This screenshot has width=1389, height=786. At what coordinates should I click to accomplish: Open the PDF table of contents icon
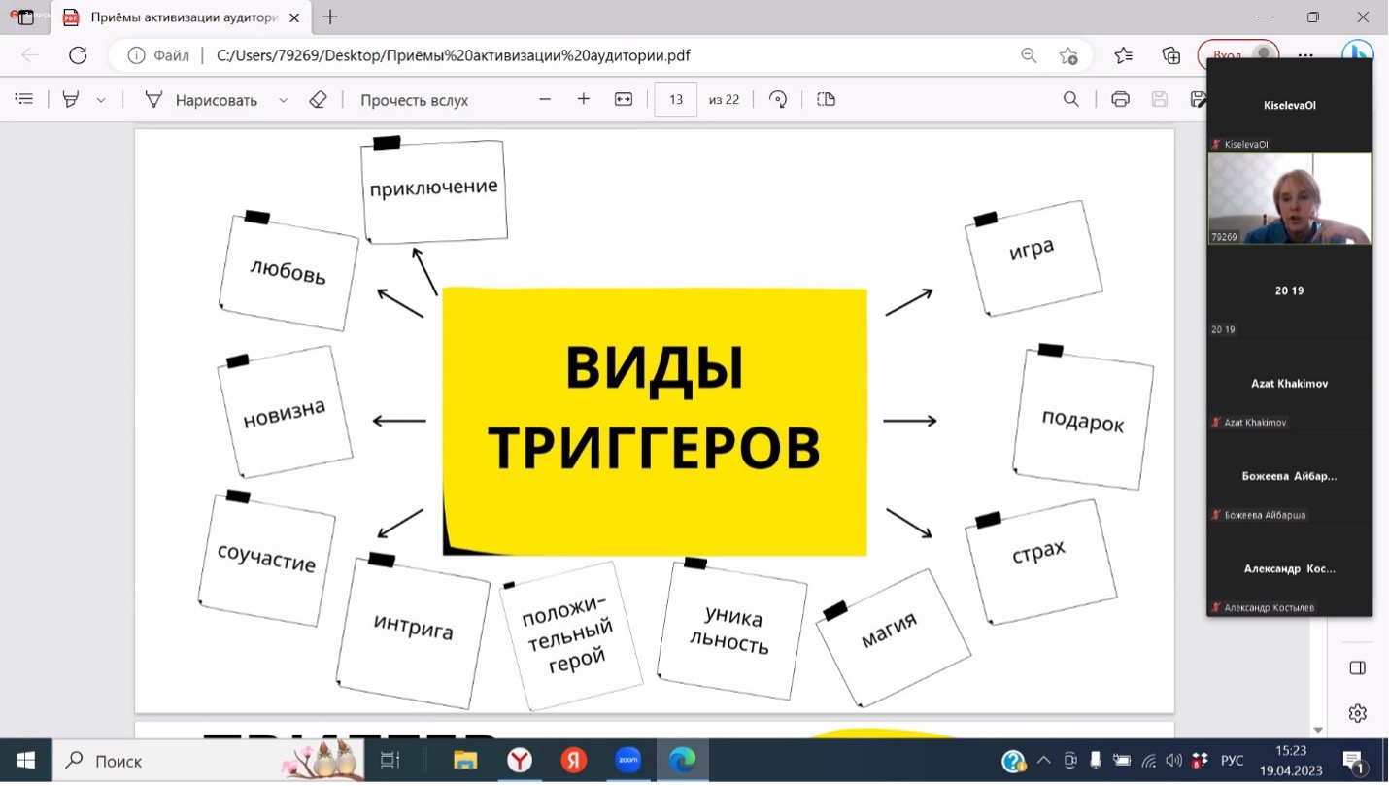tap(24, 99)
